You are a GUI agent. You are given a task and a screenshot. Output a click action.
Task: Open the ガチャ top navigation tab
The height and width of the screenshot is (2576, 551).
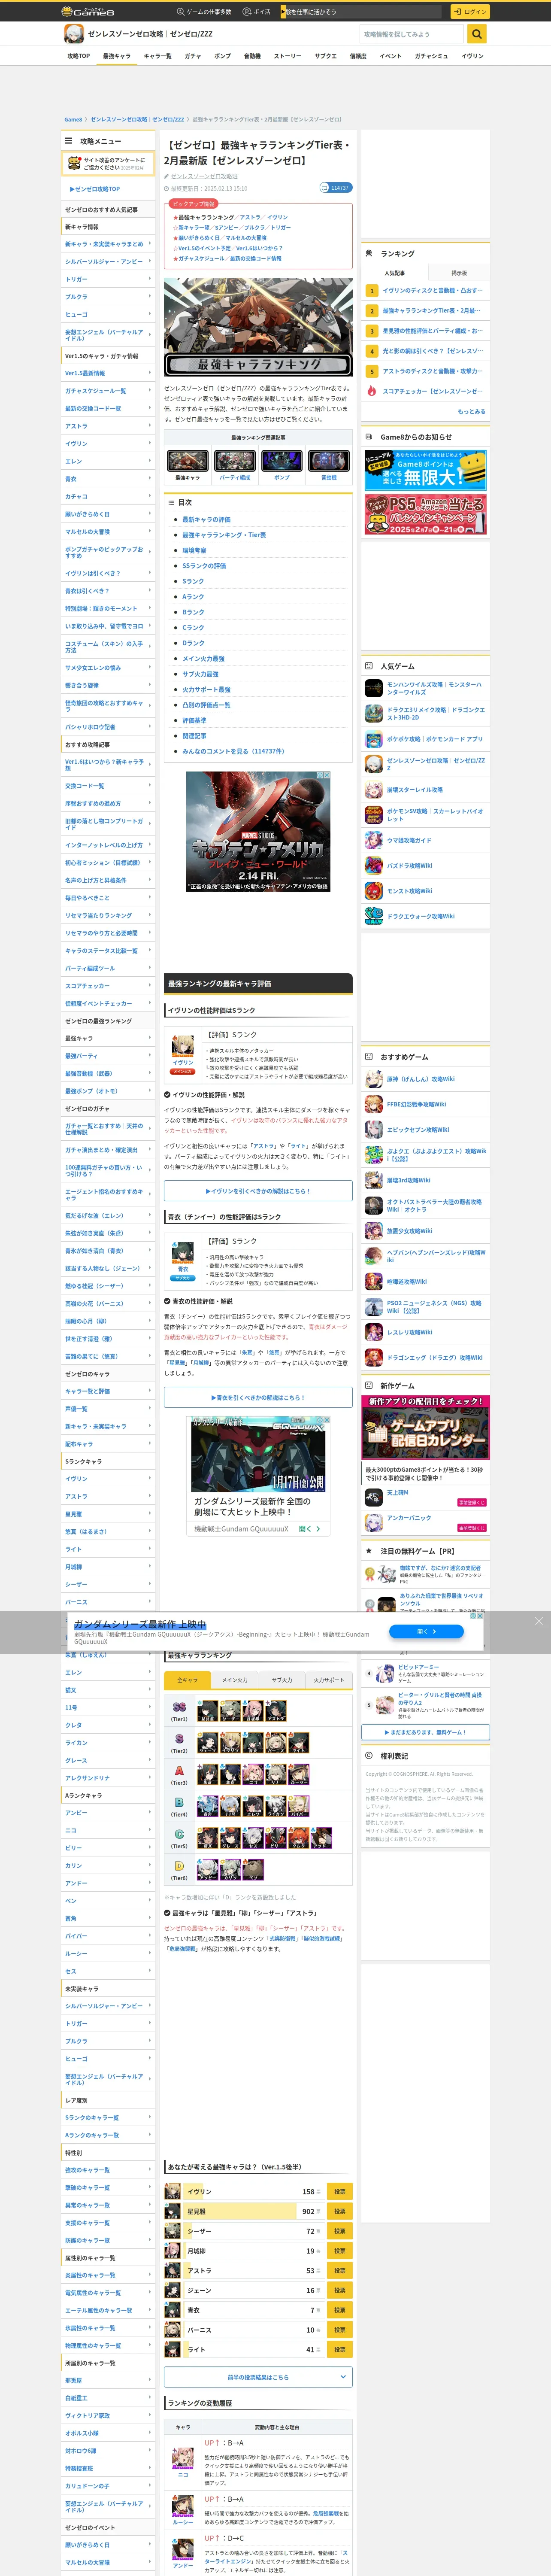click(x=193, y=56)
